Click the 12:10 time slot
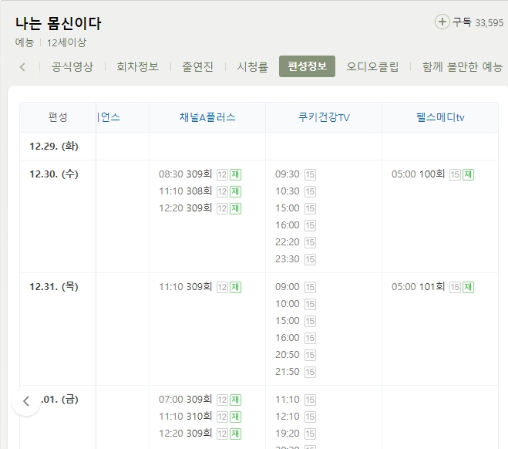 click(288, 416)
